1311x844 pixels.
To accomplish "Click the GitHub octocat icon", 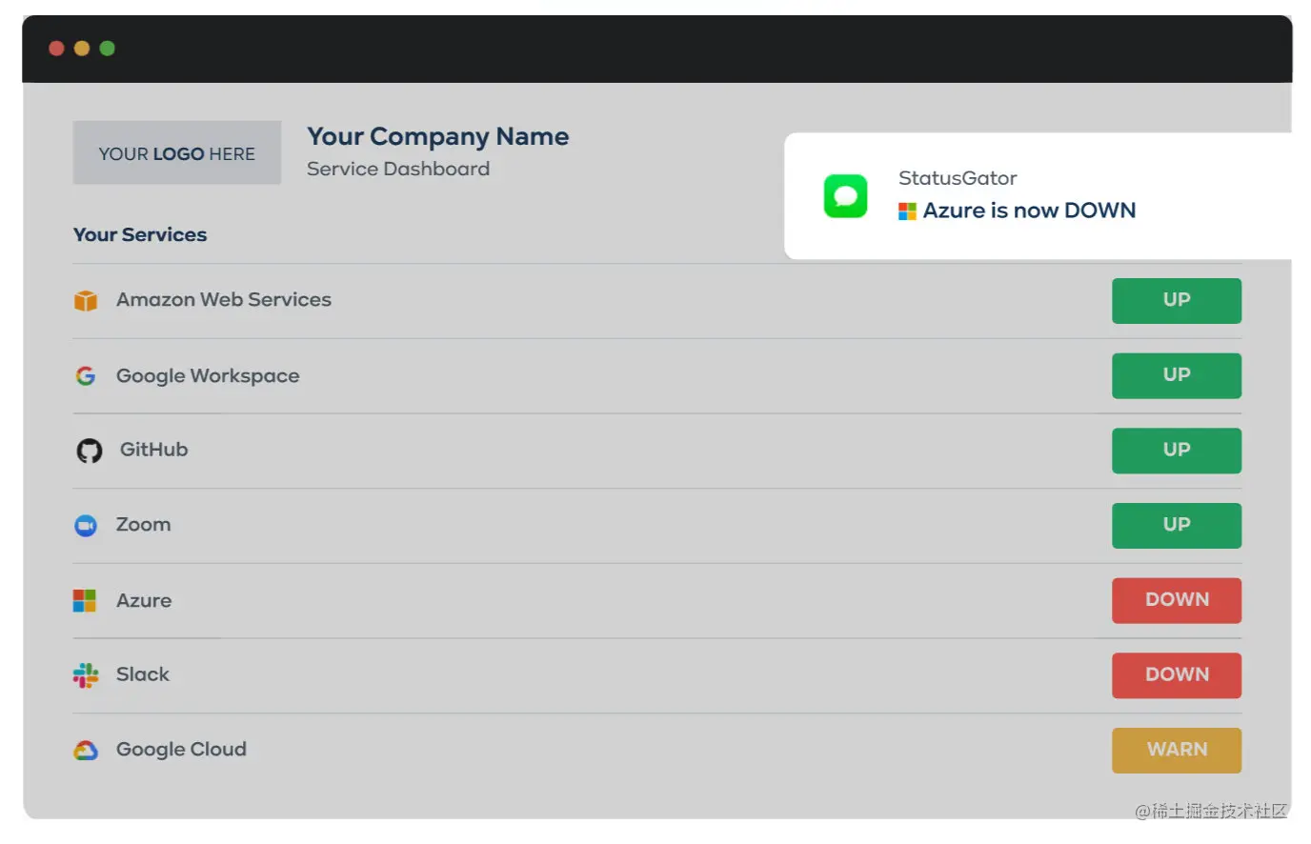I will (x=90, y=451).
